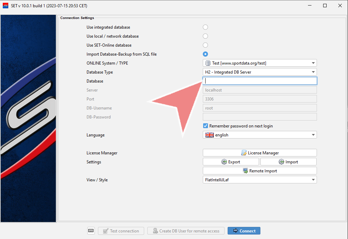Select Import Database-Backup from SQL file

[x=205, y=54]
